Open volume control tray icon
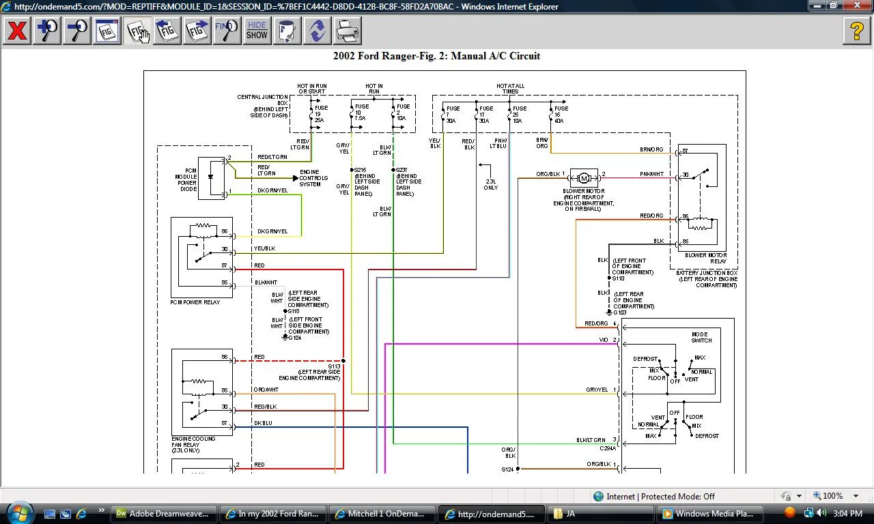 [820, 513]
